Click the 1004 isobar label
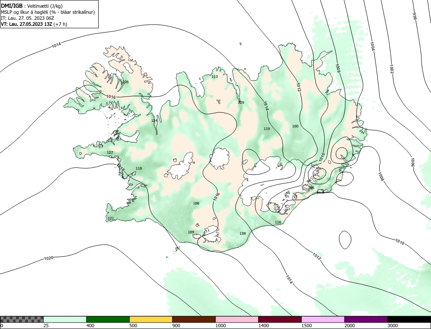431x329 pixels. pos(372,46)
